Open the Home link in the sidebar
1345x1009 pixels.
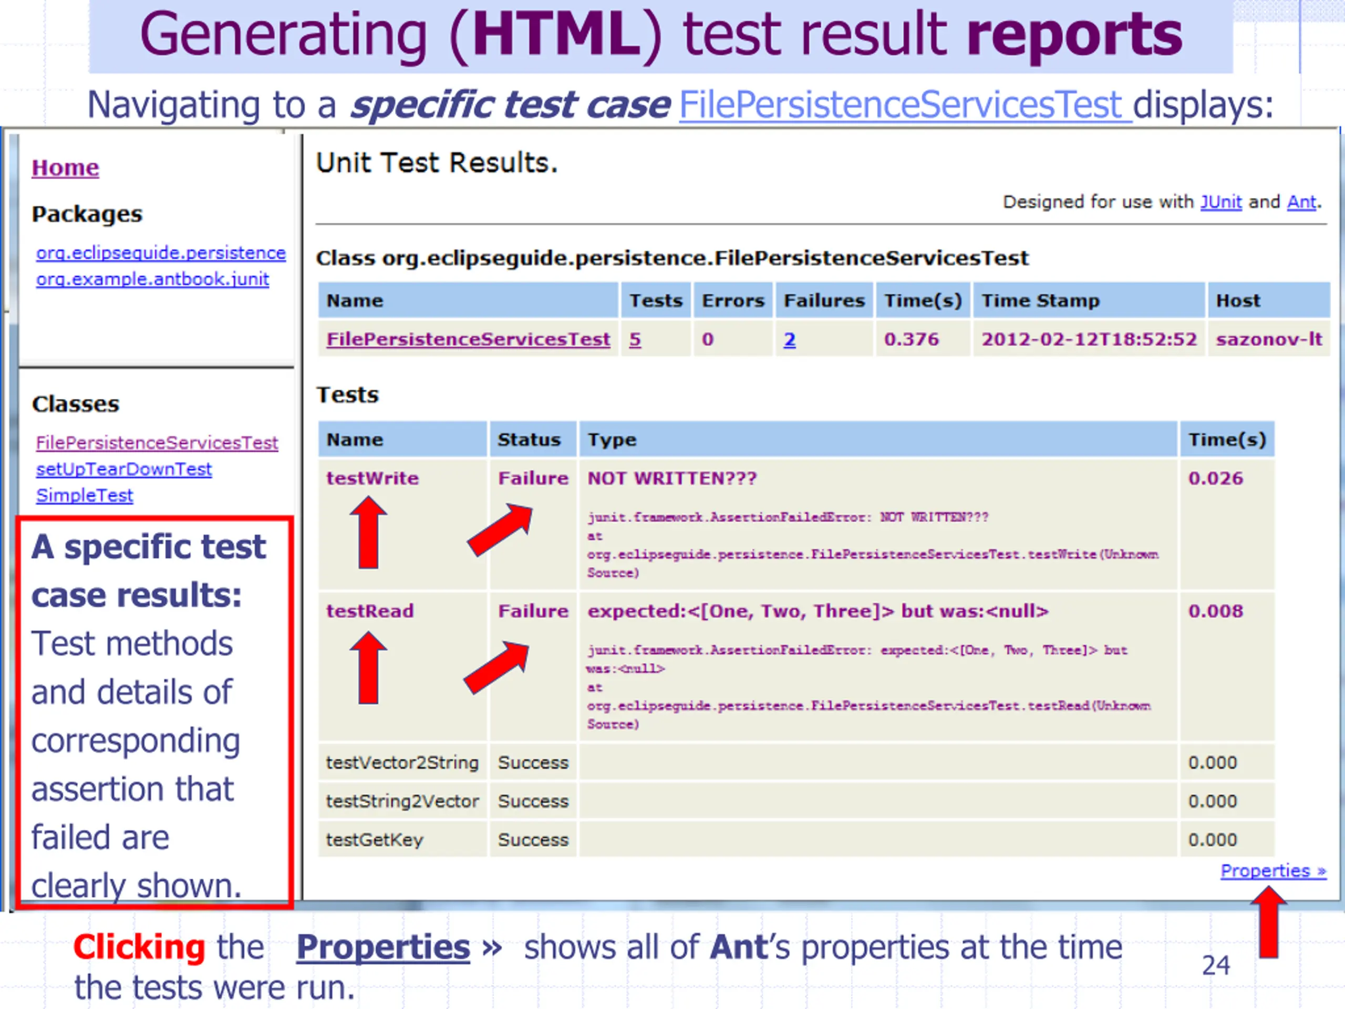coord(65,167)
